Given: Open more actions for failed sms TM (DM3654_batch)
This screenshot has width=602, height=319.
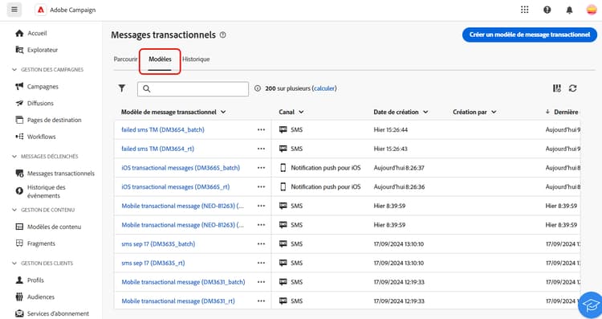Looking at the screenshot, I should tap(261, 130).
